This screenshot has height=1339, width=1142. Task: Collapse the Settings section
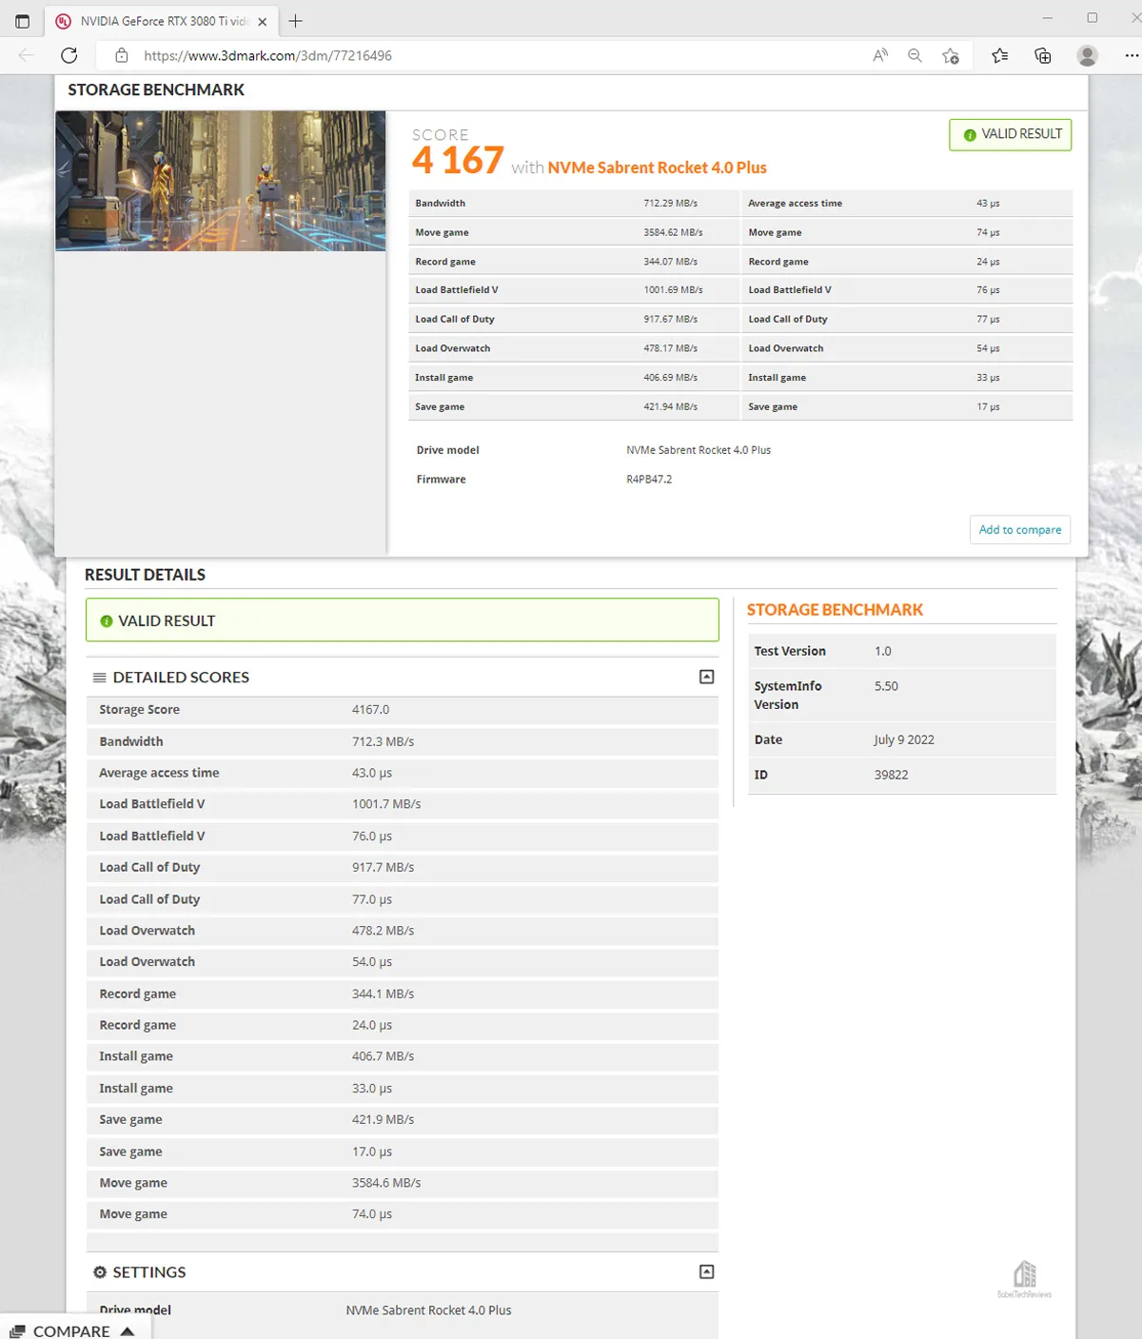706,1271
